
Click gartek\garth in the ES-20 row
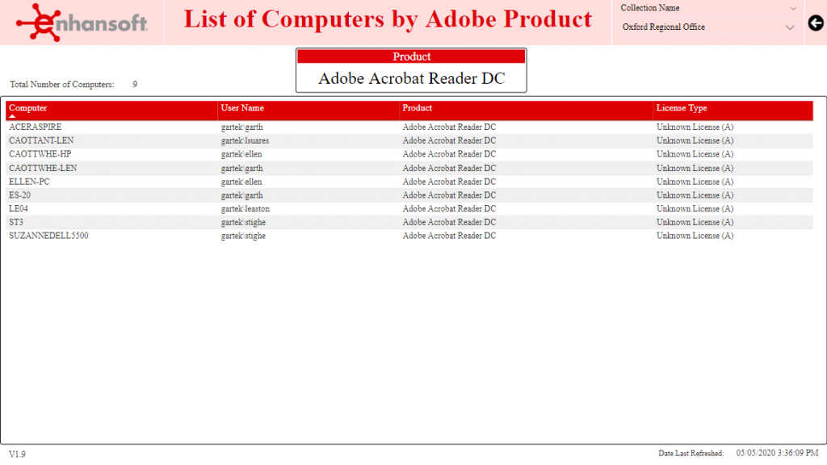click(241, 195)
